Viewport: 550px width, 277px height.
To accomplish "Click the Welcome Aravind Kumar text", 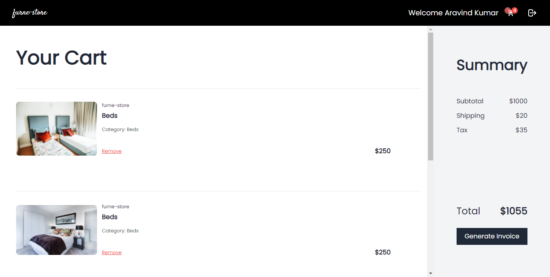I will coord(453,12).
